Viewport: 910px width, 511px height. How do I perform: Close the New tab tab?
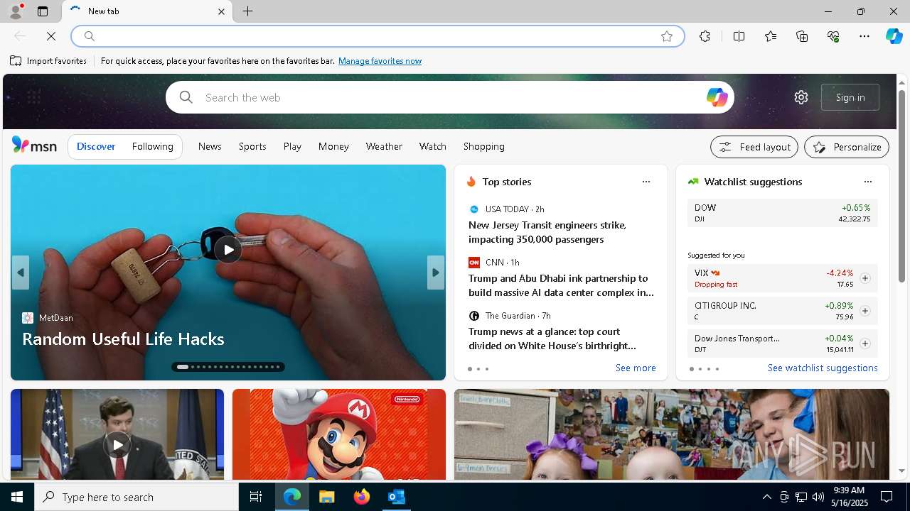(221, 11)
